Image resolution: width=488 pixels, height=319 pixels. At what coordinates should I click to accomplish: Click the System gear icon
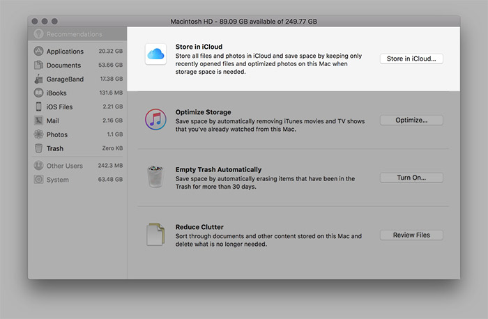38,180
